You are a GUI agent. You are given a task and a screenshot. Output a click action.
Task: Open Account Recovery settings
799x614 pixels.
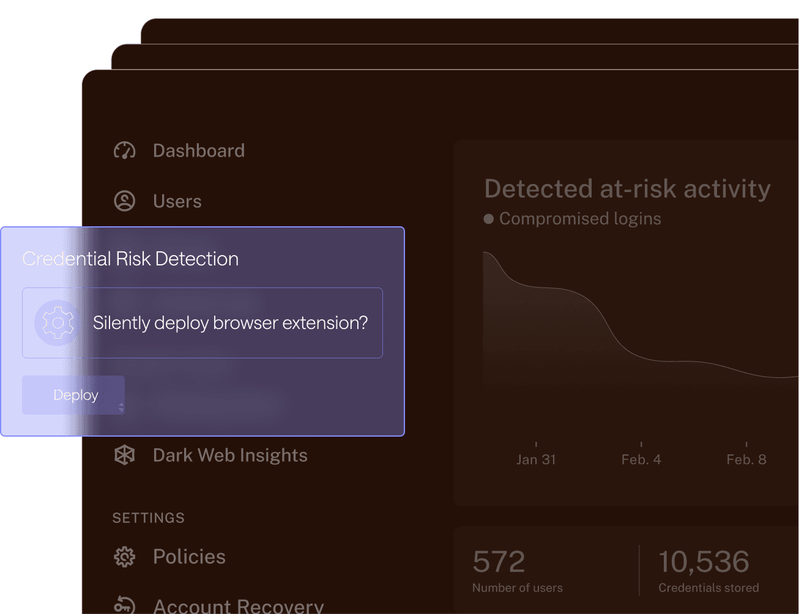pos(238,606)
